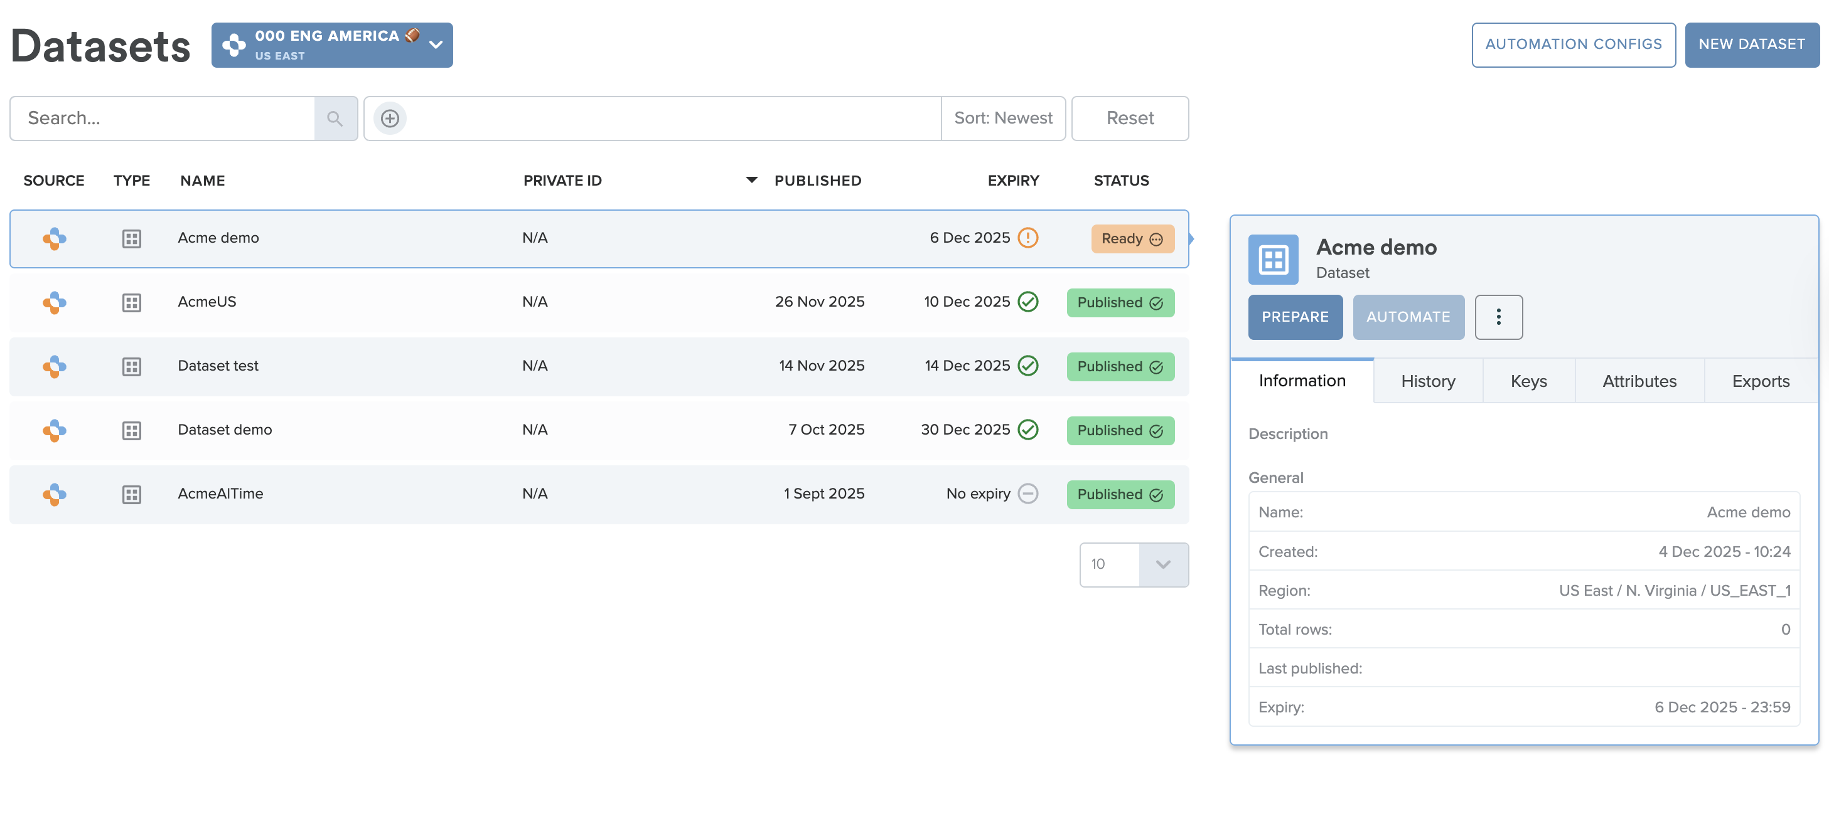The height and width of the screenshot is (819, 1829).
Task: Sort by the EXPIRY column header
Action: (x=1012, y=181)
